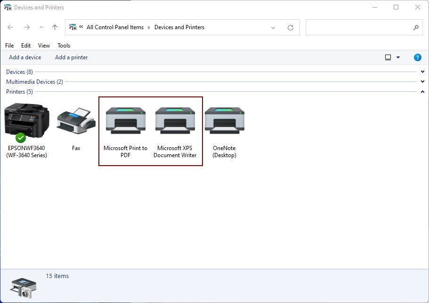This screenshot has height=303, width=429.
Task: Click the search magnifier icon
Action: 416,27
